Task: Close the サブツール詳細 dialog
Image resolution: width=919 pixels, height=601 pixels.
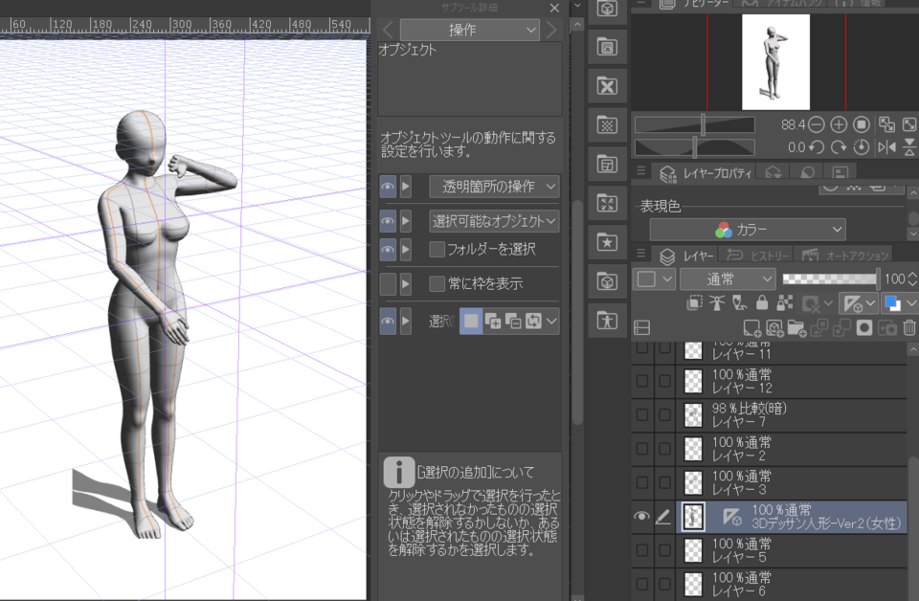Action: pyautogui.click(x=554, y=8)
